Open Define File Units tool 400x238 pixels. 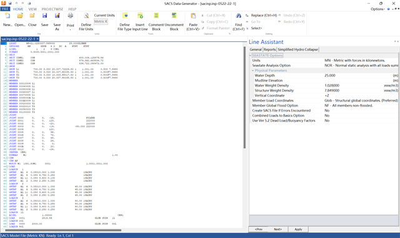click(x=86, y=16)
